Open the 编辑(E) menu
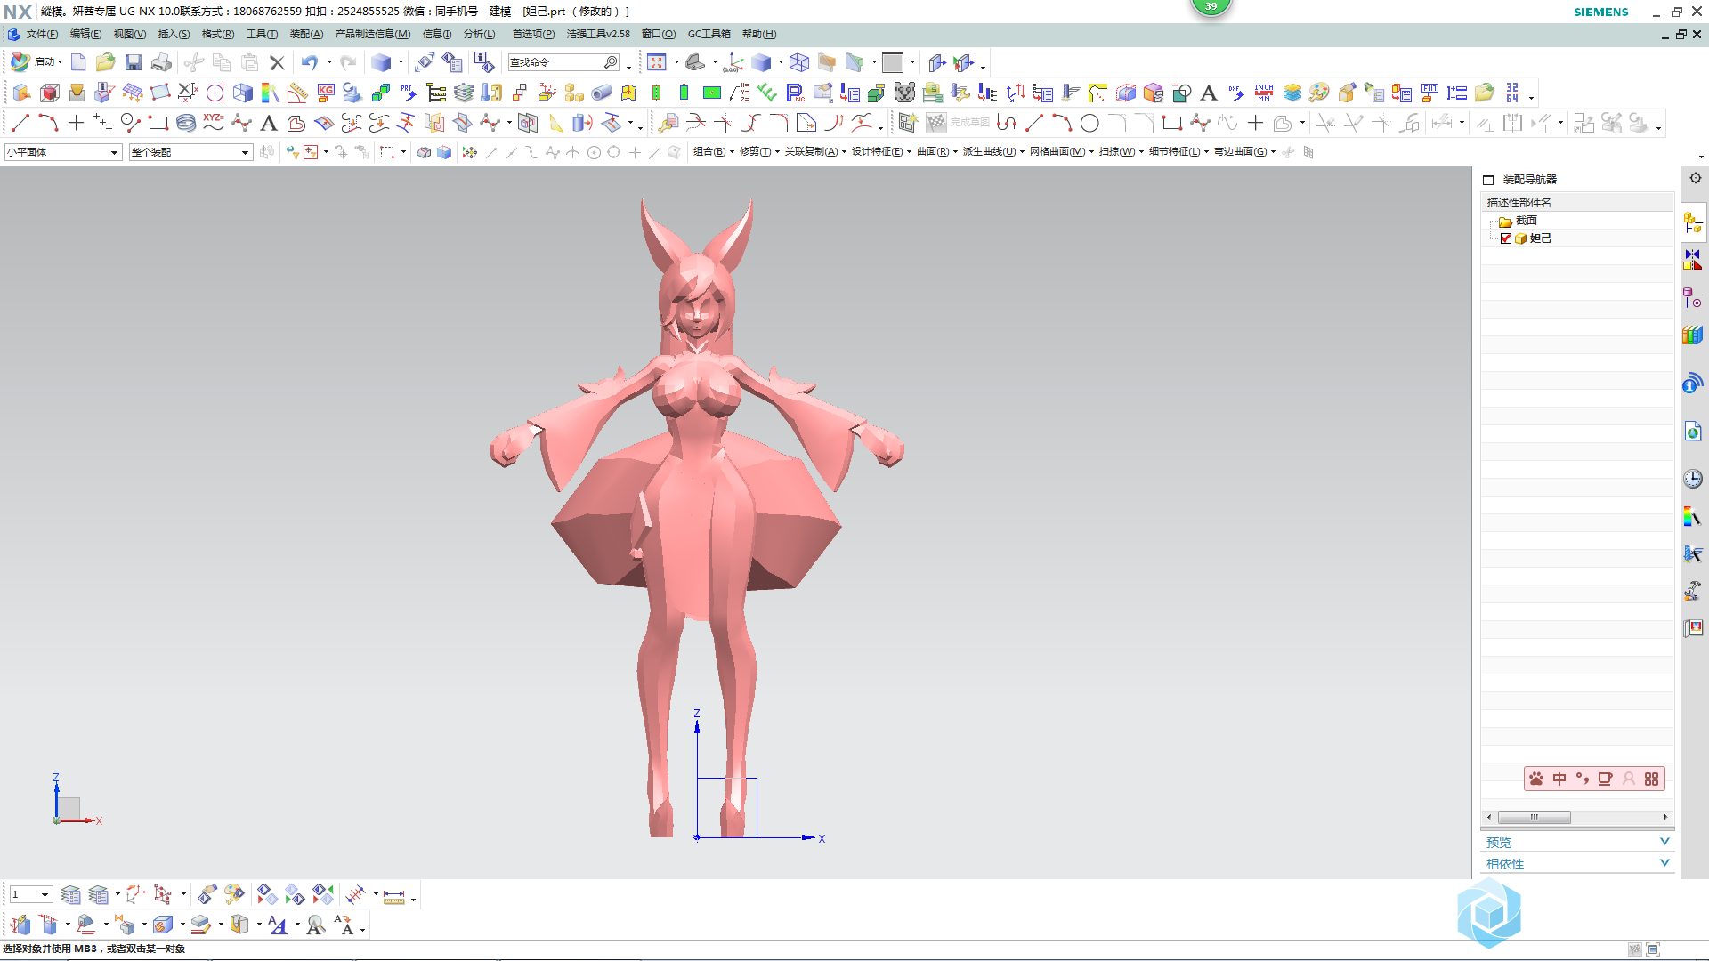1709x961 pixels. tap(86, 34)
